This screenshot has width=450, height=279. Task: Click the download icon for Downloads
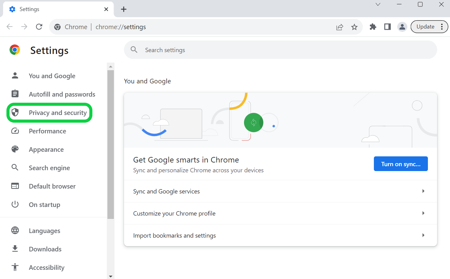[15, 249]
